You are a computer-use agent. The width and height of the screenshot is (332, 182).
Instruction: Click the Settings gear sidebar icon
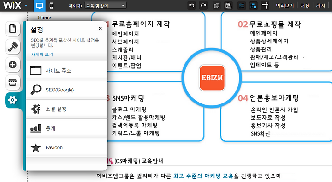12,100
